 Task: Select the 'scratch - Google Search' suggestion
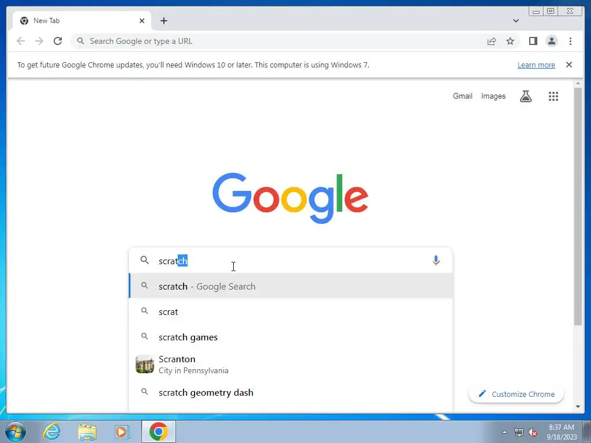[x=291, y=286]
